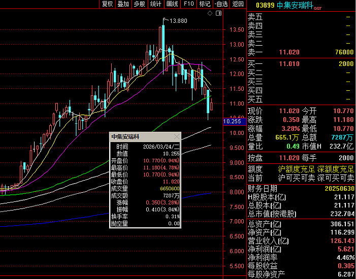Click the 净利润率 value 4.46%
This screenshot has width=356, height=279.
pyautogui.click(x=345, y=258)
